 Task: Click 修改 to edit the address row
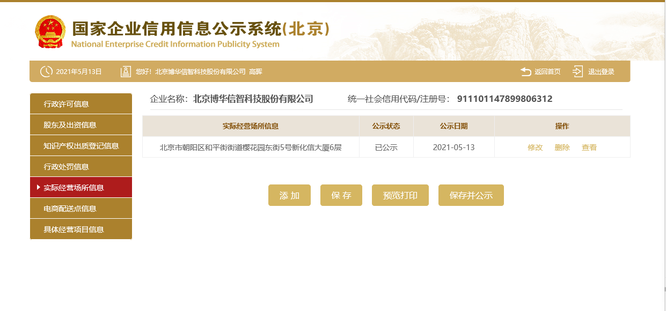[x=535, y=147]
